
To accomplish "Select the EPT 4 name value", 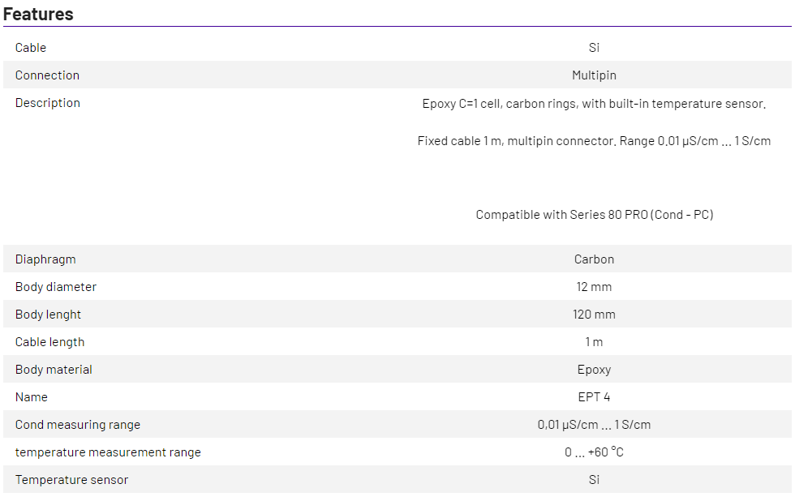I will [594, 397].
